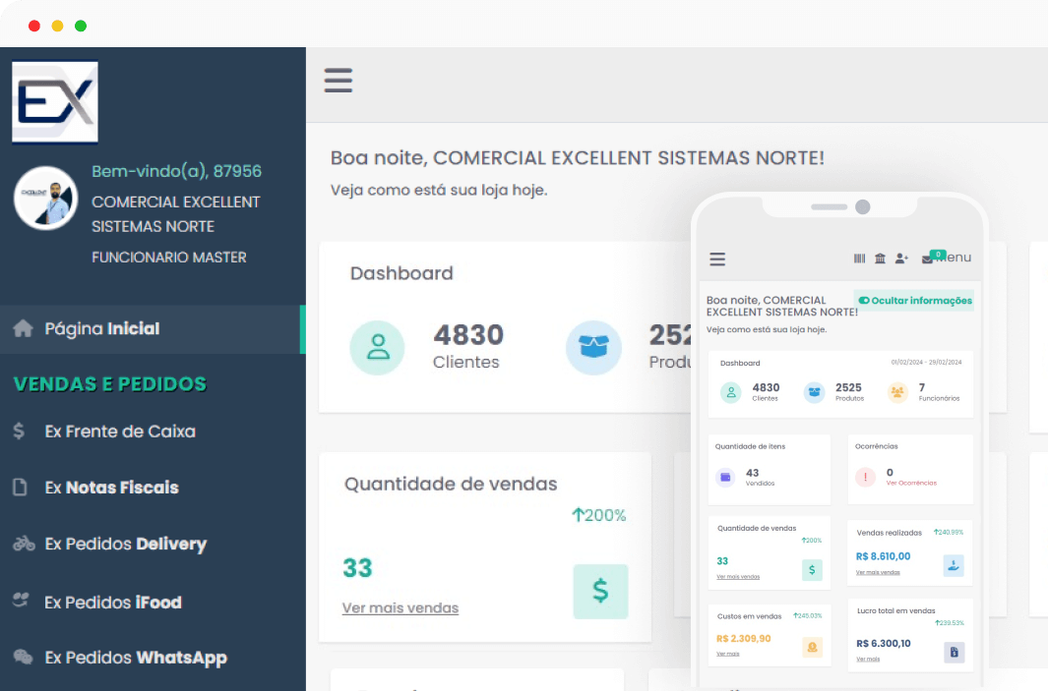Click the EX company logo

(x=55, y=102)
